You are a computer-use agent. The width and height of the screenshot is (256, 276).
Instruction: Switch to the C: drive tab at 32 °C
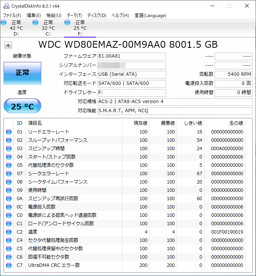[x=48, y=28]
